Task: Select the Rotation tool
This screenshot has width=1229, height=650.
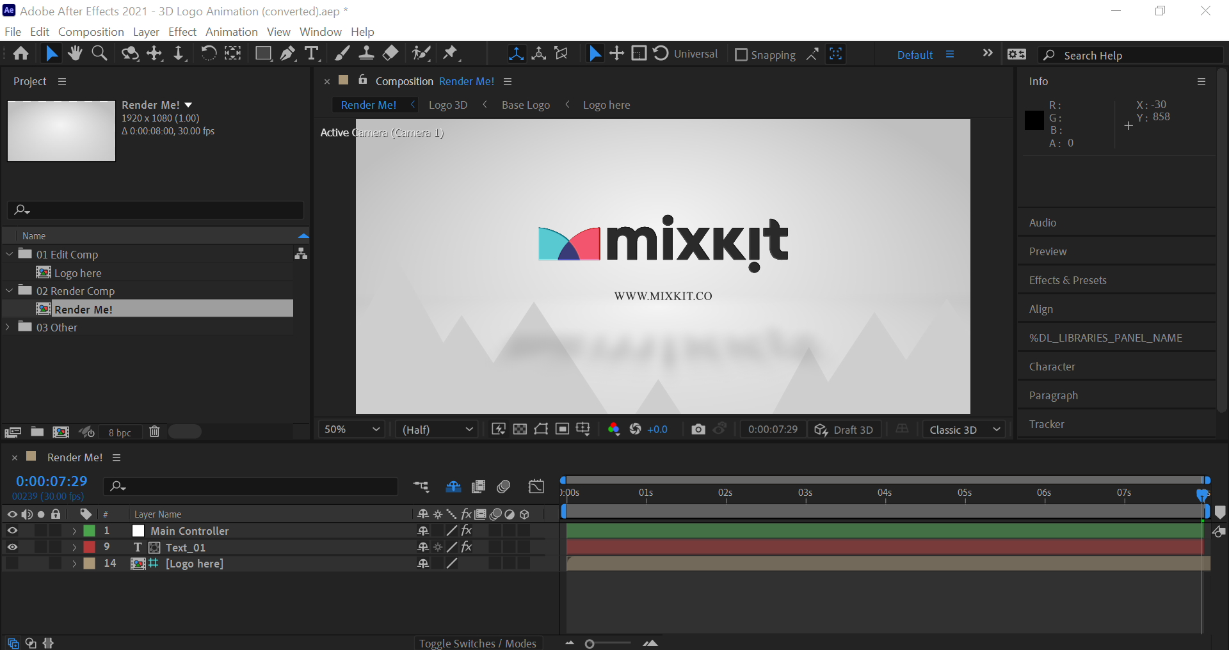Action: [209, 54]
